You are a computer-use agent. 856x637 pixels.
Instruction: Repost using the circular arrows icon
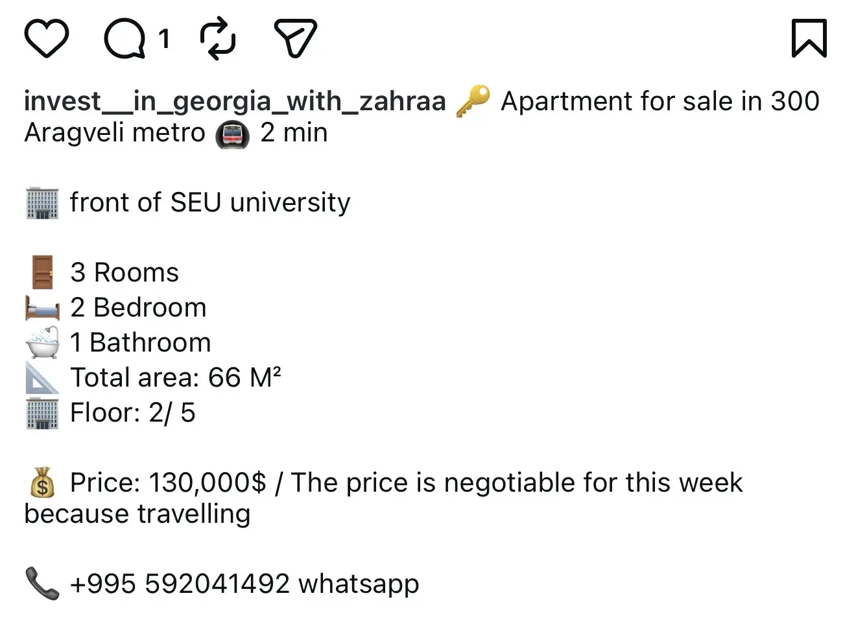click(218, 38)
